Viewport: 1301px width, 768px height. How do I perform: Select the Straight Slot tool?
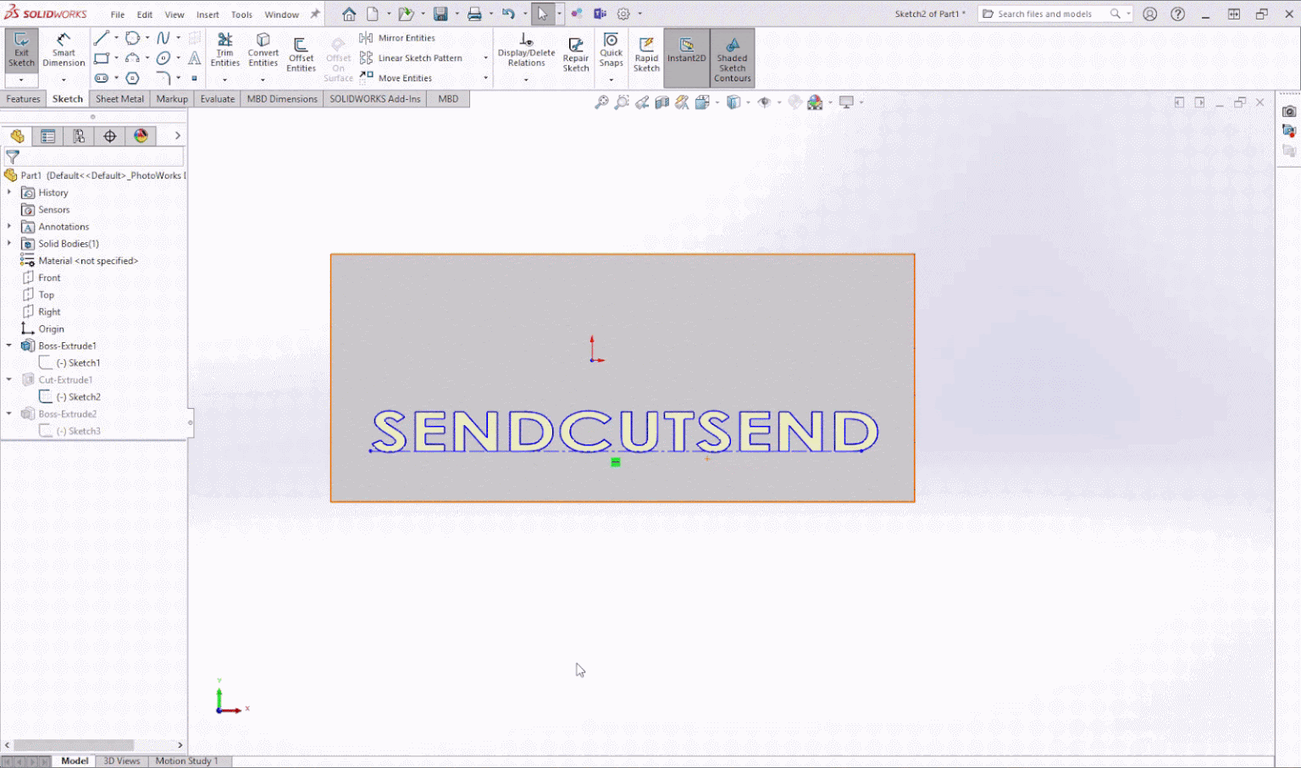[x=102, y=78]
